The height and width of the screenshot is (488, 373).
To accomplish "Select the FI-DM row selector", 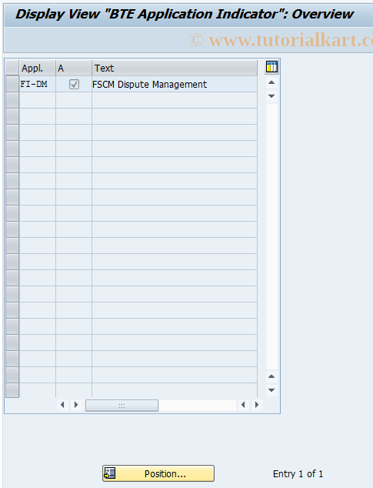I will pos(12,85).
